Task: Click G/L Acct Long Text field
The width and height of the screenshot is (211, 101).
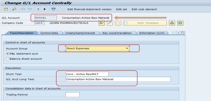Action: tap(118, 79)
